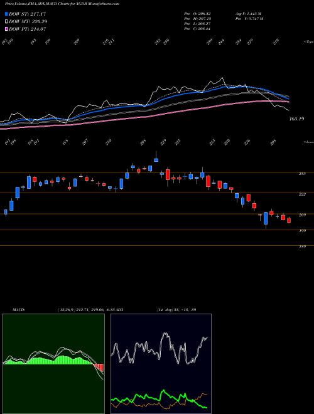
Task: Select the 'DOW PT: 214.07' legend text
Action: pyautogui.click(x=28, y=29)
